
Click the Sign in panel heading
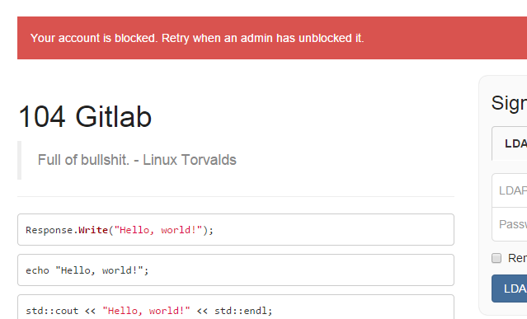point(509,103)
